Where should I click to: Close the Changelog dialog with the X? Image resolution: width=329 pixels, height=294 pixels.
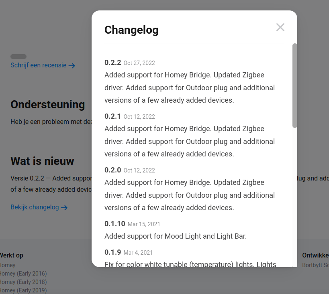280,27
